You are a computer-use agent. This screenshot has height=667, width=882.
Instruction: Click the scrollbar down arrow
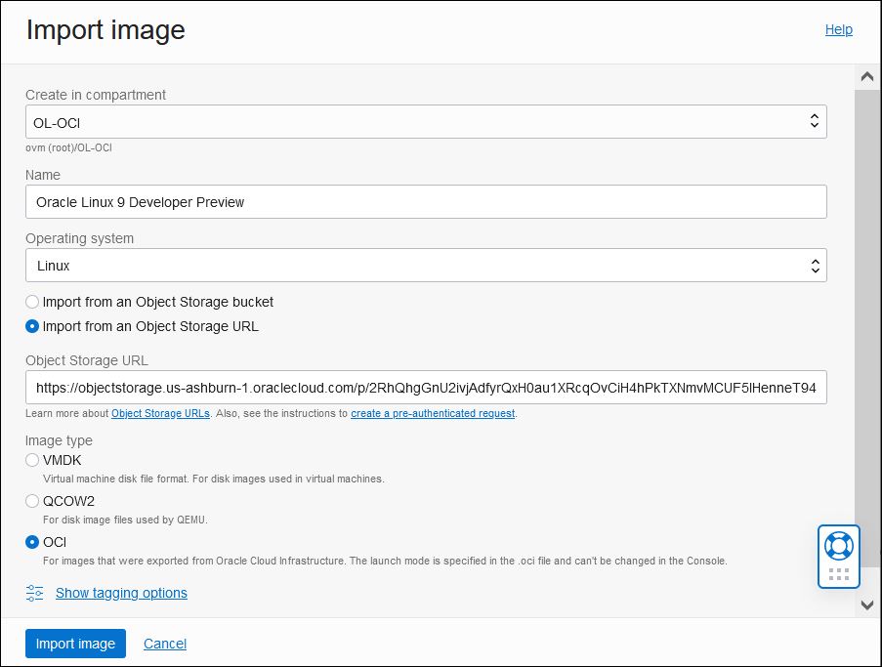coord(866,604)
